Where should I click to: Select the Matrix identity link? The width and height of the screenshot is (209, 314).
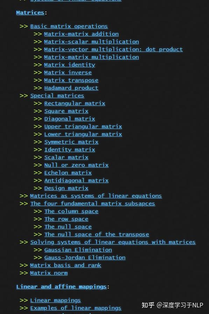coord(70,65)
